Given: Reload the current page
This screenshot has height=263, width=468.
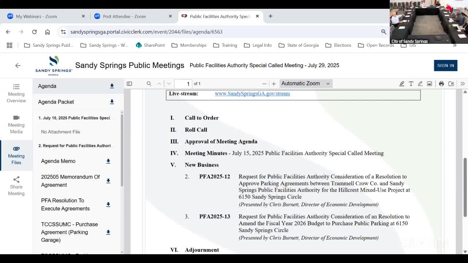Looking at the screenshot, I should coord(34,32).
